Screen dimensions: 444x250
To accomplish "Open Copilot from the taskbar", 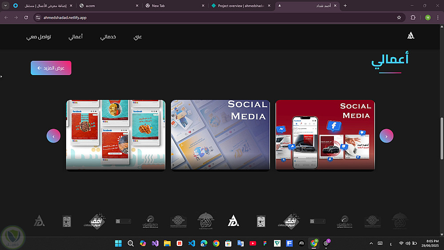I will tap(143, 243).
